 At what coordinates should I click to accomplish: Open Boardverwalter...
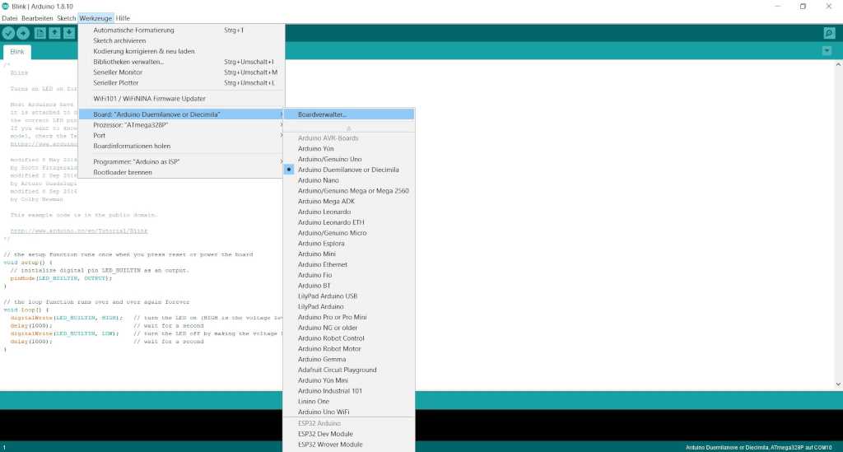[349, 114]
